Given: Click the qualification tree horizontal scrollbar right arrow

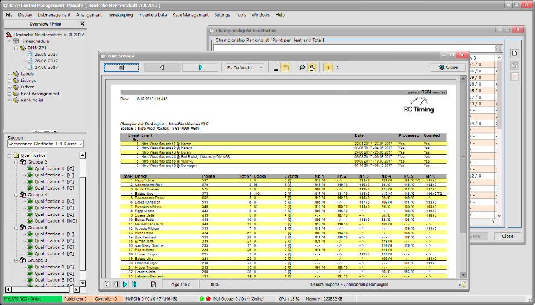Looking at the screenshot, I should [x=76, y=289].
